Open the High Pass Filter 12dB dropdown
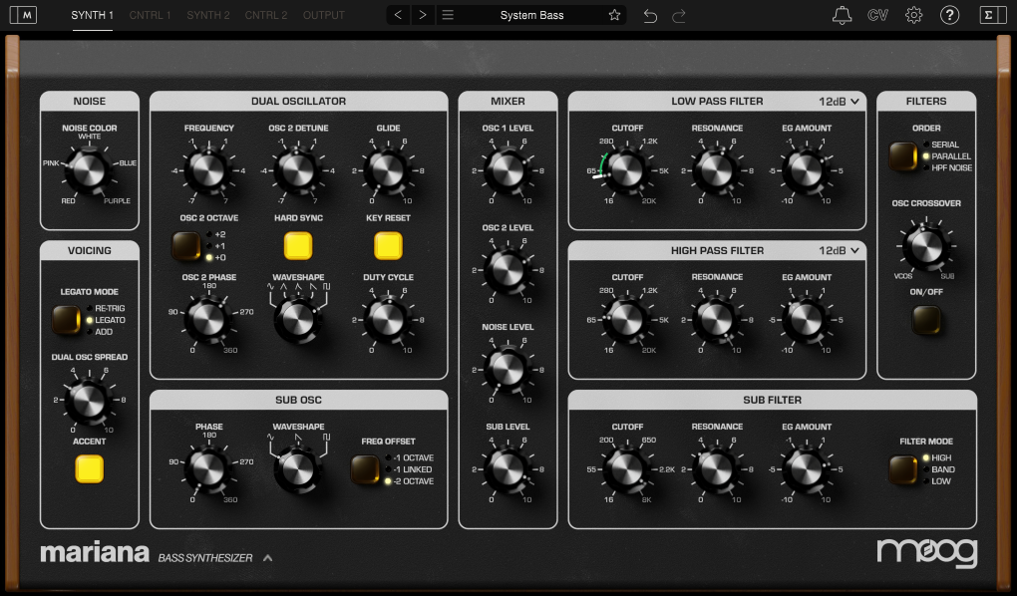 (839, 250)
